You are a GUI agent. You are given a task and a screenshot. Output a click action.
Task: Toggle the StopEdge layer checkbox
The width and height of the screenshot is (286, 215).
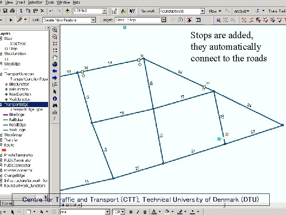1,64
